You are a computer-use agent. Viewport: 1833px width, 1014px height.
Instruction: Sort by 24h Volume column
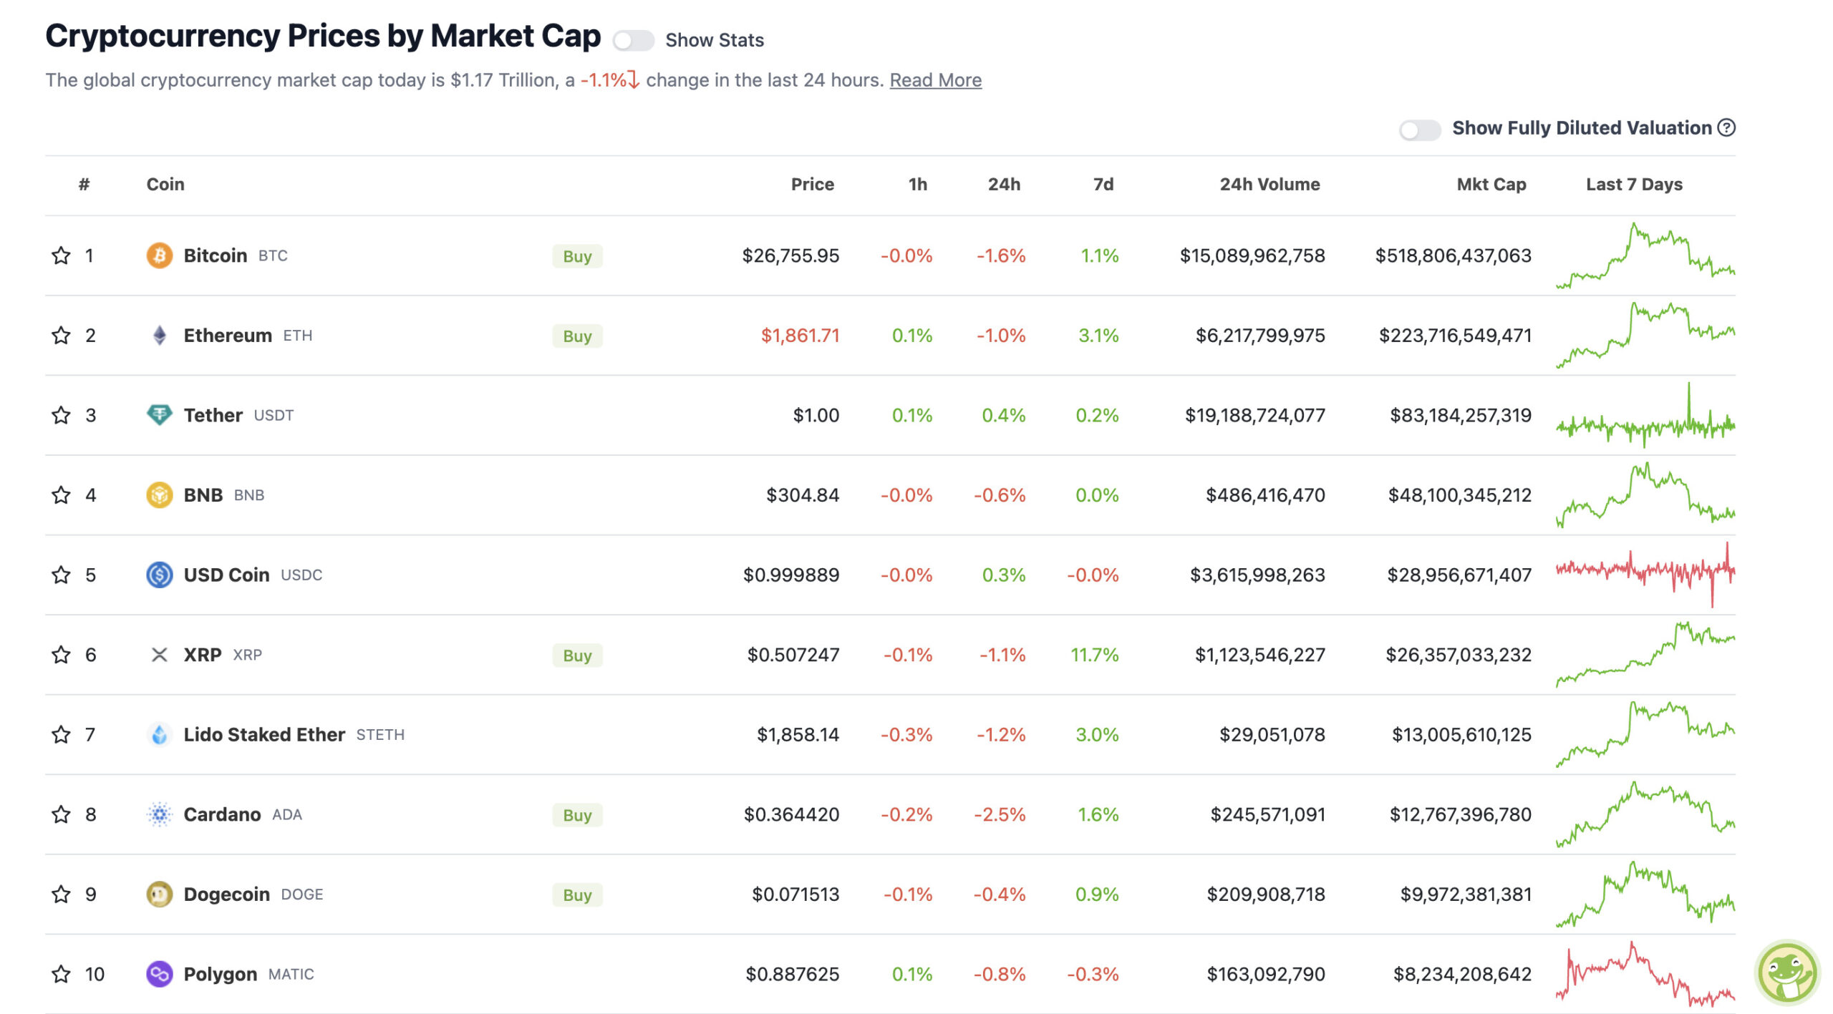[1270, 185]
